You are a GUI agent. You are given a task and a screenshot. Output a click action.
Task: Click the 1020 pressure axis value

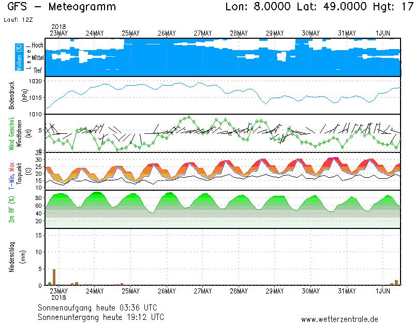(x=35, y=81)
